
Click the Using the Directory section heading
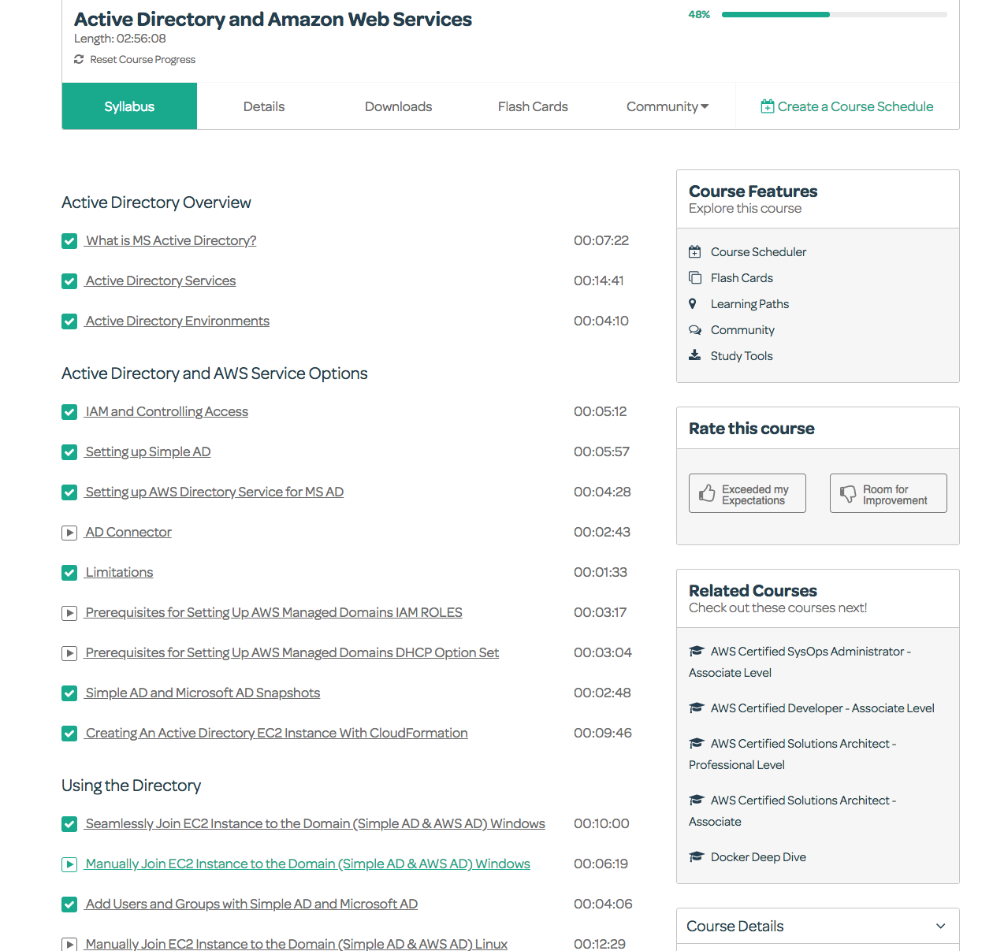pyautogui.click(x=132, y=785)
